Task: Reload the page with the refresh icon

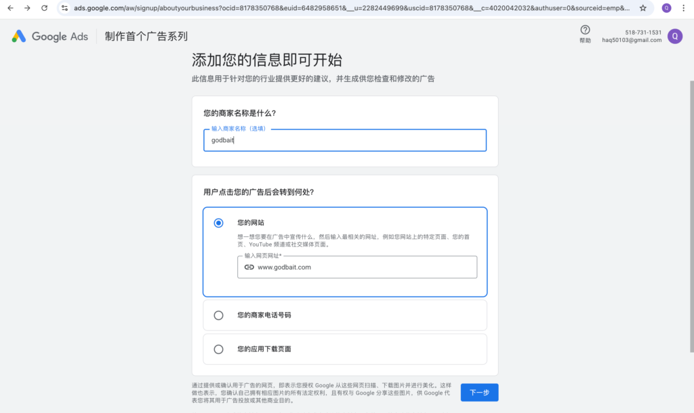Action: click(45, 8)
